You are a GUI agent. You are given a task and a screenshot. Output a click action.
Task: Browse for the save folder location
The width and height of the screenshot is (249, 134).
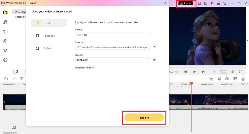154,47
